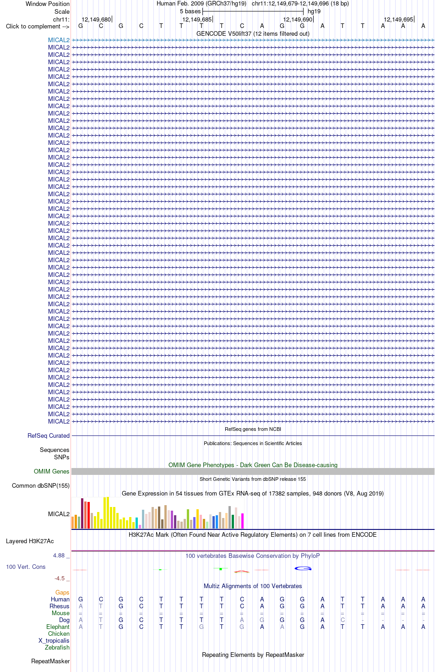
Task: Click the 'Common dbSNP(155)' track label
Action: [41, 486]
